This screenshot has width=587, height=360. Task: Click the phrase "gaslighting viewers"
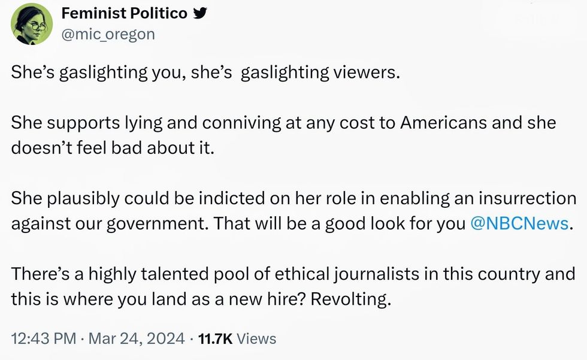(x=319, y=73)
